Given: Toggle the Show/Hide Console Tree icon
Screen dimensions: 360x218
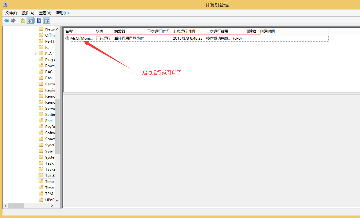Looking at the screenshot, I should pyautogui.click(x=30, y=21).
